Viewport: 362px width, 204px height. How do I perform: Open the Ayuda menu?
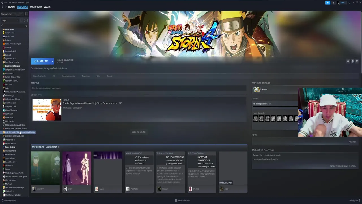point(27,3)
